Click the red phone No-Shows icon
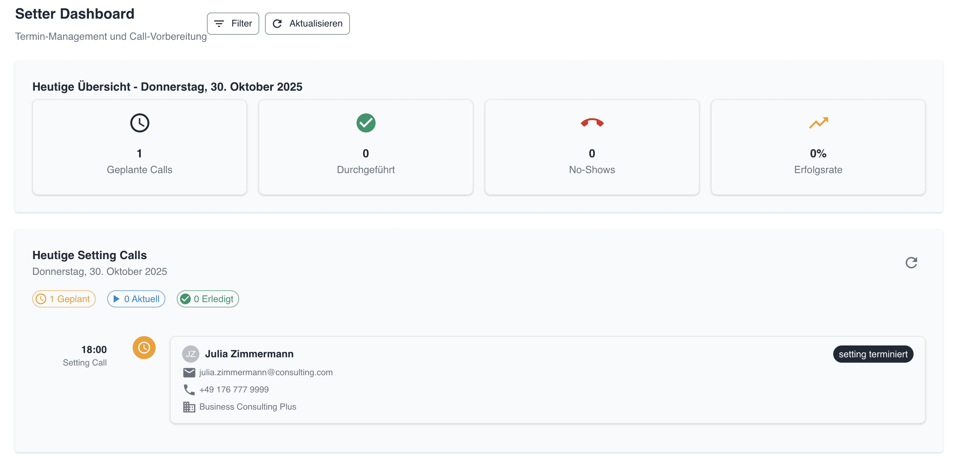 tap(592, 123)
